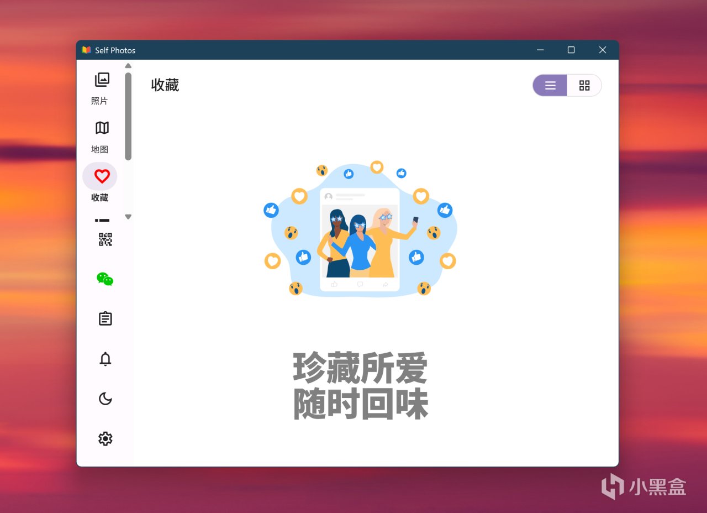The image size is (707, 513).
Task: Open the clipboard notes icon
Action: (x=105, y=319)
